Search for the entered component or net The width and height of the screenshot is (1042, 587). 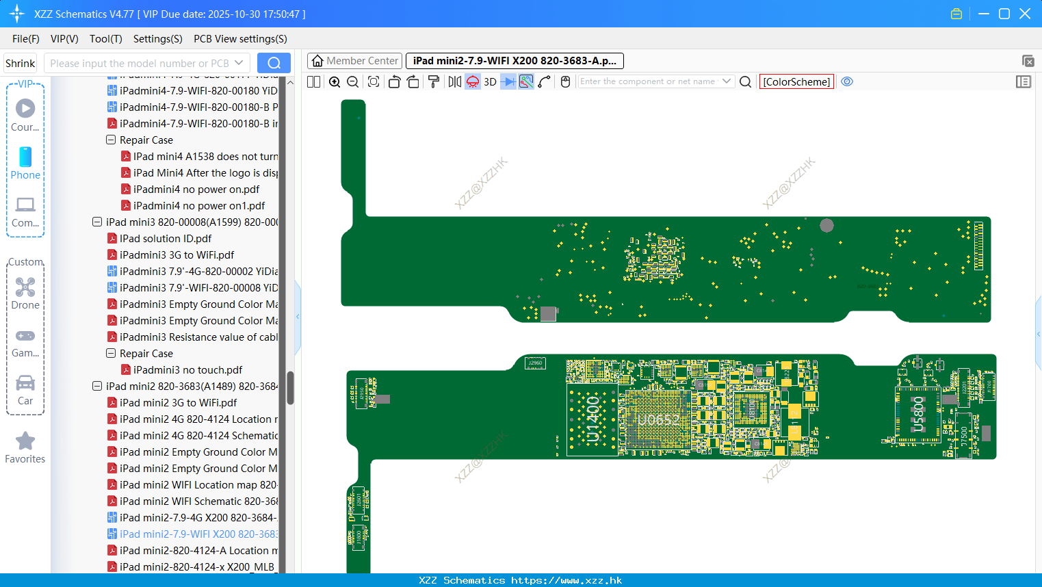point(746,81)
